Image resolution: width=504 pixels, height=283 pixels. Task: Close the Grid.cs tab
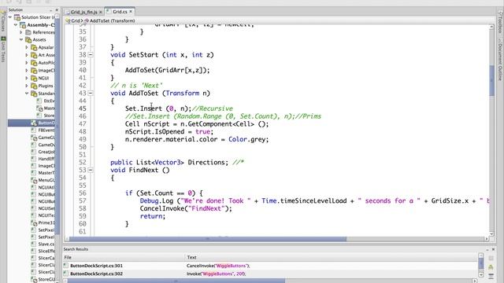click(131, 12)
